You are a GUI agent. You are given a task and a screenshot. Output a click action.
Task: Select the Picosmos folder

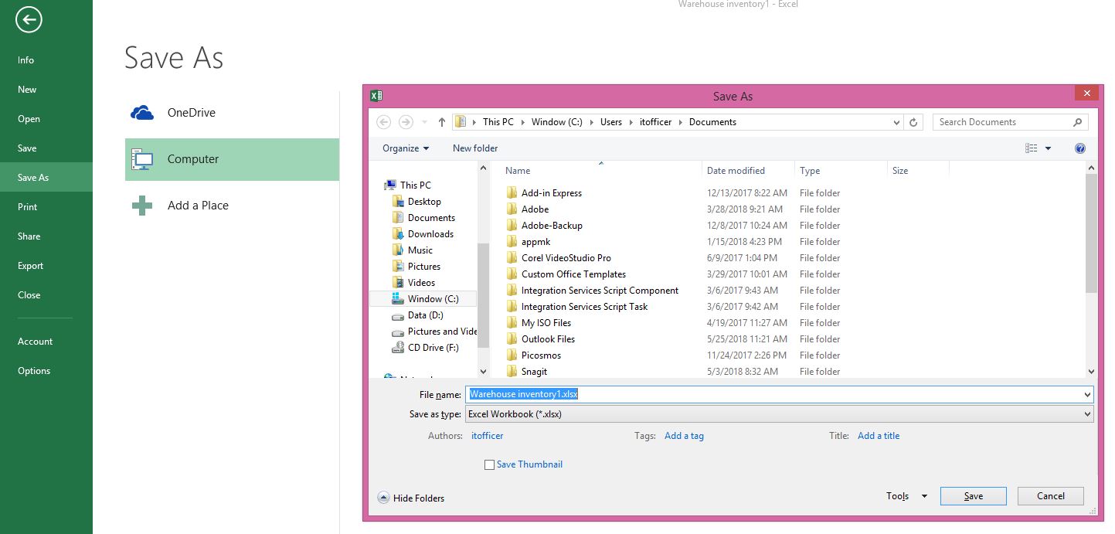[x=541, y=355]
